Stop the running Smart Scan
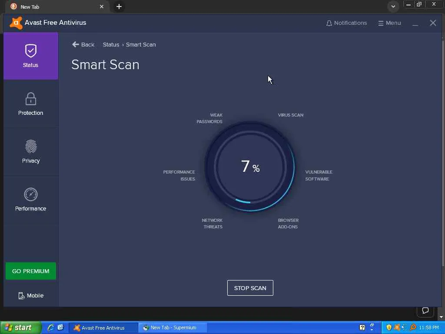The image size is (445, 334). pos(250,288)
